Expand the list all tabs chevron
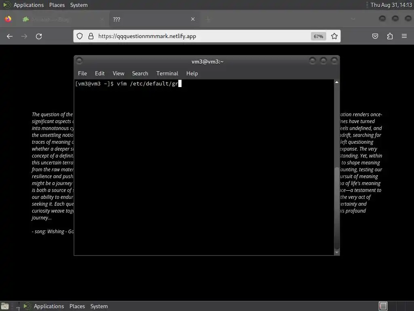The height and width of the screenshot is (311, 414). point(353,19)
